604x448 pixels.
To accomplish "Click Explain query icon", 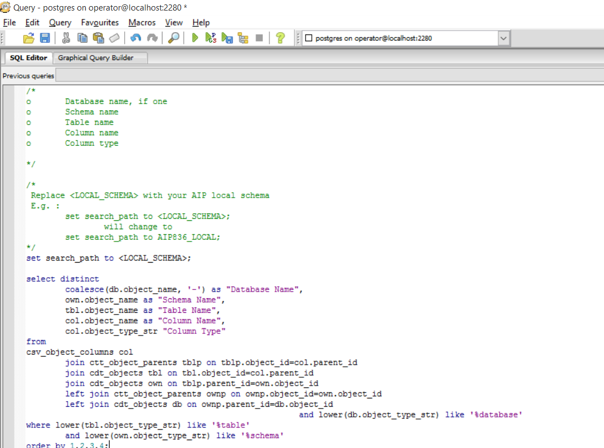I will (243, 38).
